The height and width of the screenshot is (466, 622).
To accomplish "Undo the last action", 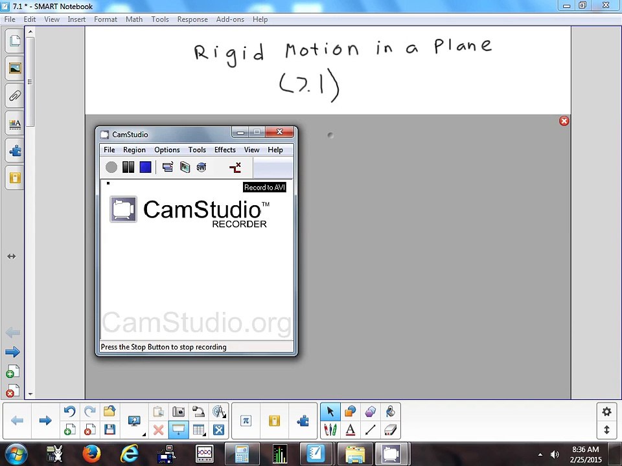I will pos(70,412).
